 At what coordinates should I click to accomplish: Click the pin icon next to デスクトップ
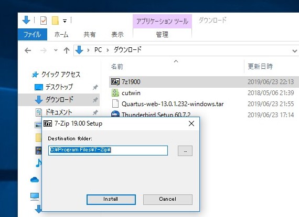[x=95, y=87]
